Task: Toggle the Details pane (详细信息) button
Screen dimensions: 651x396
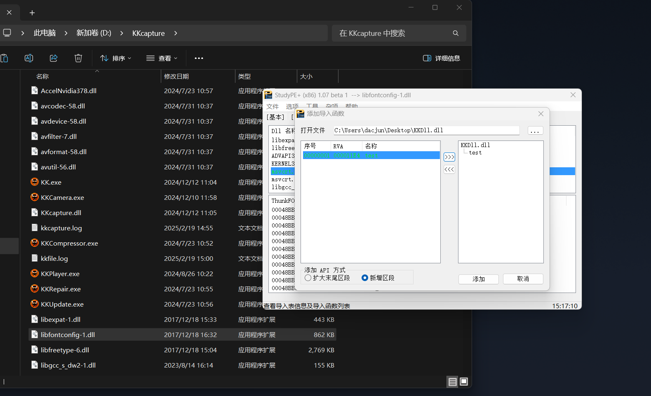Action: (442, 58)
